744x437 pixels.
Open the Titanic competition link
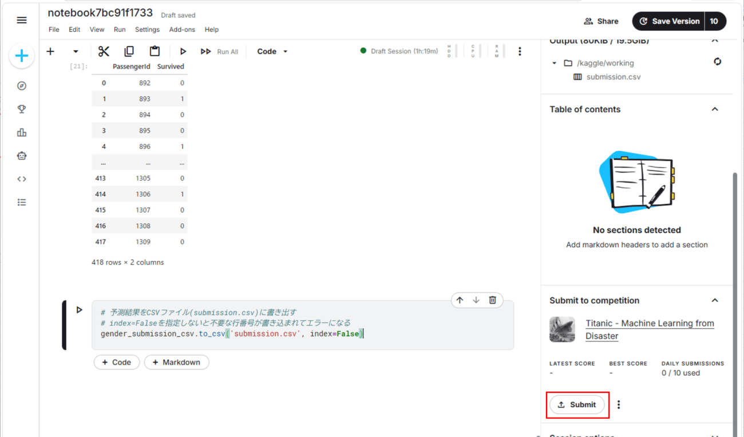(650, 329)
